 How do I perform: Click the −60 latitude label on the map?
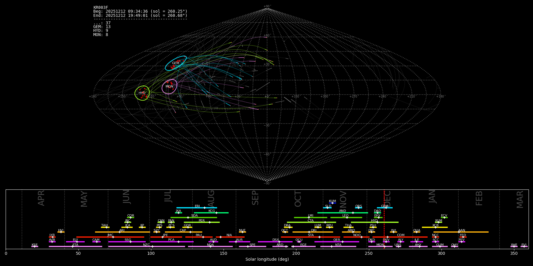tap(267, 155)
